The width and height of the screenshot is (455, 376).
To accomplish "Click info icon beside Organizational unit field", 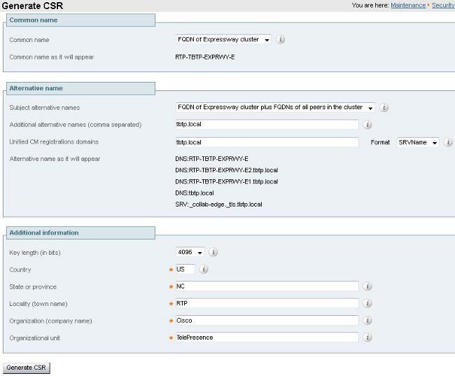I will [367, 337].
